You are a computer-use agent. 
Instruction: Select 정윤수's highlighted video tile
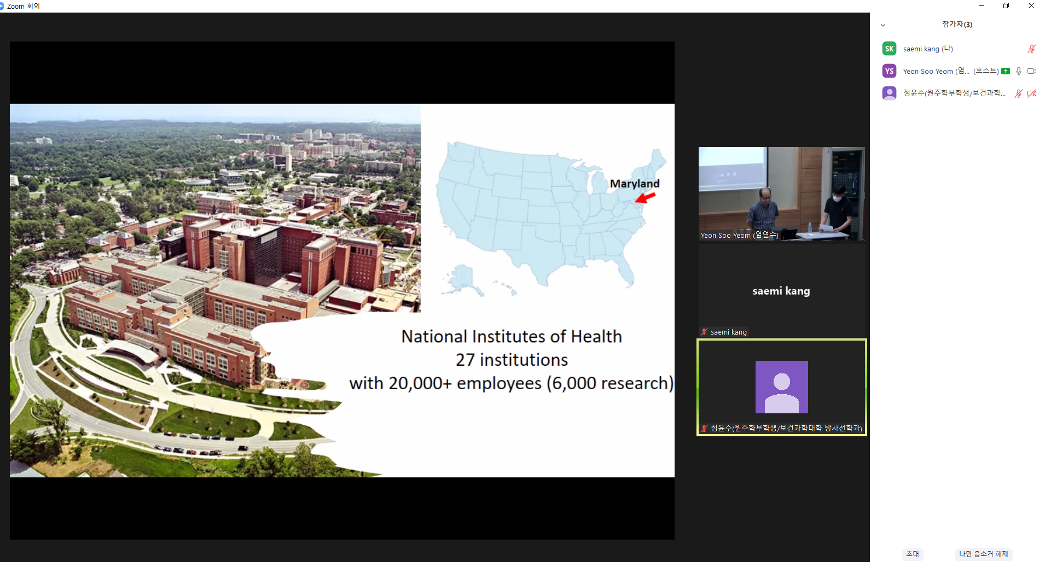pyautogui.click(x=781, y=387)
